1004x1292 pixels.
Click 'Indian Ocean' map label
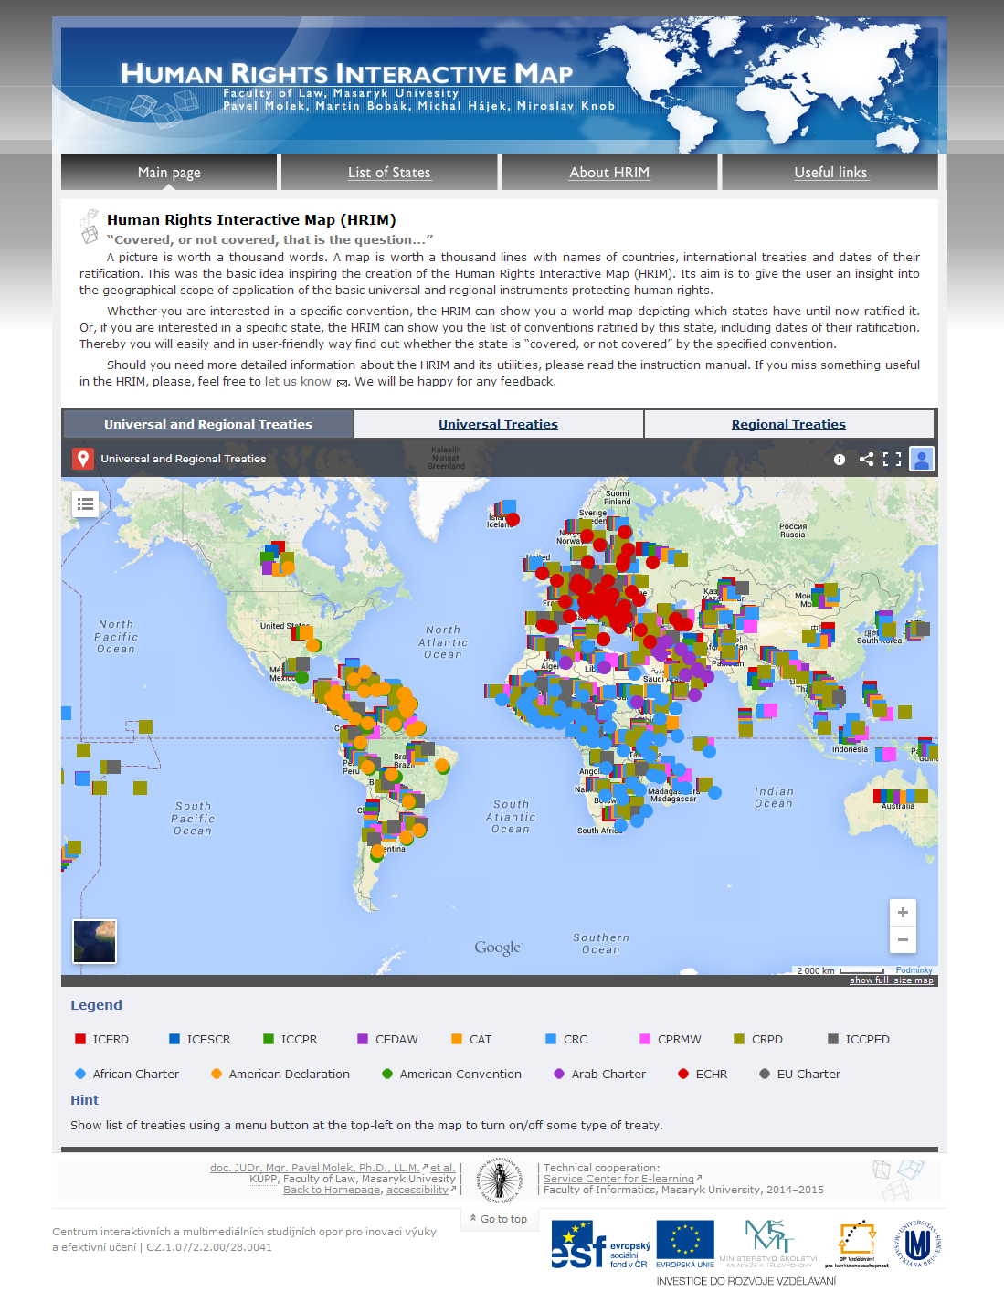[774, 798]
